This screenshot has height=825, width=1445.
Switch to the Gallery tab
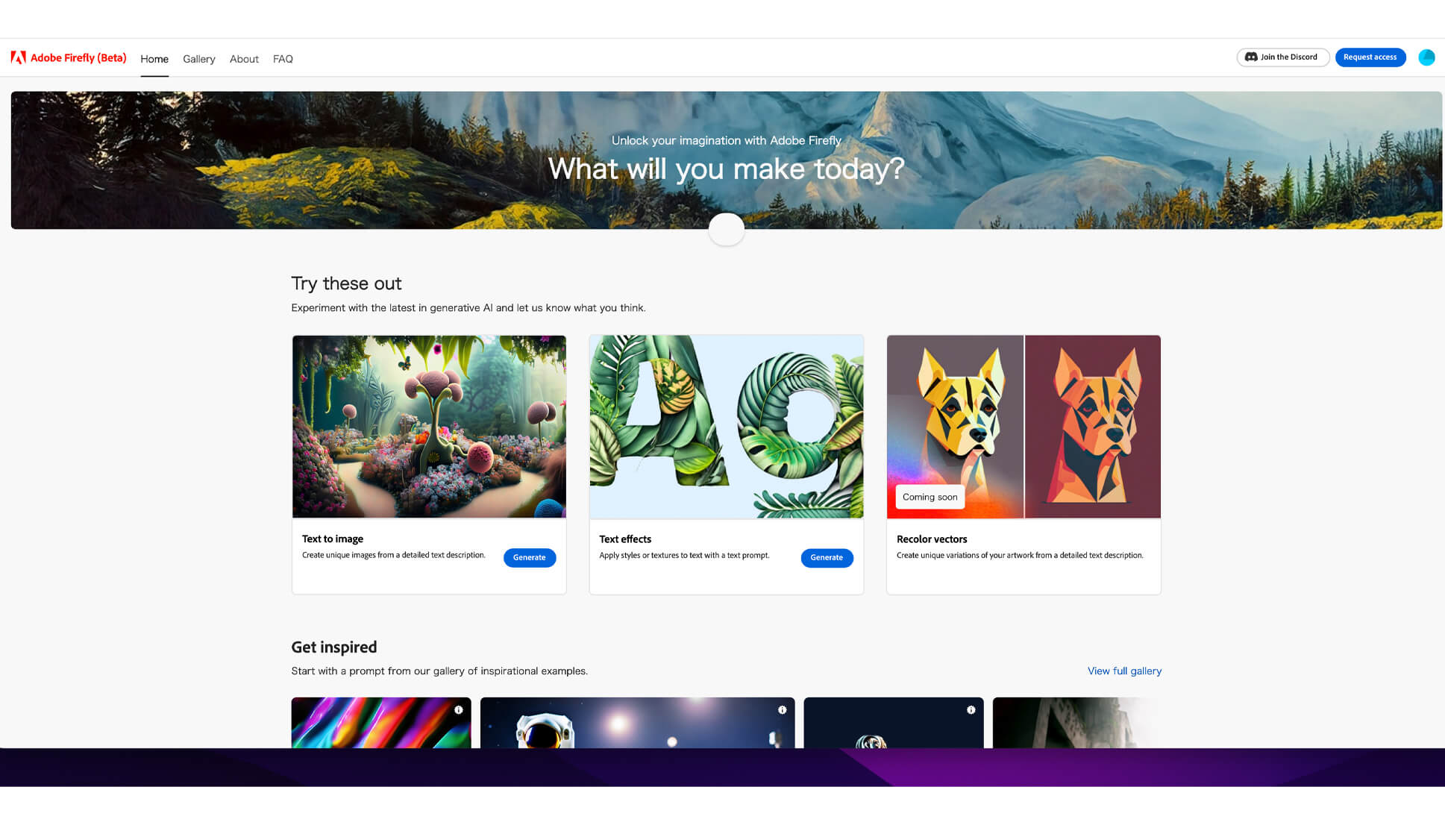pos(198,59)
